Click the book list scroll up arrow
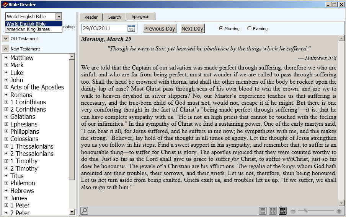Screen dimensions: 346x217 pos(72,57)
